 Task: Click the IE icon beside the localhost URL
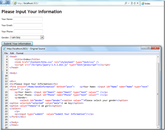(x=15, y=3)
